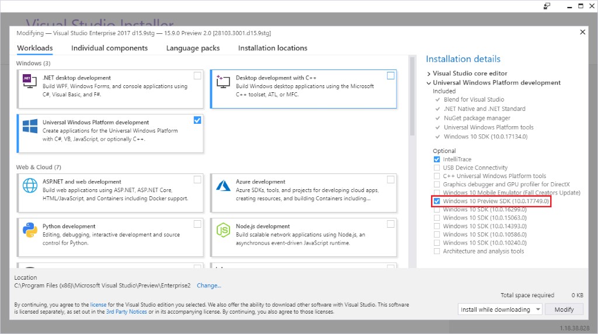598x334 pixels.
Task: Open the Install while downloading dropdown
Action: 500,309
